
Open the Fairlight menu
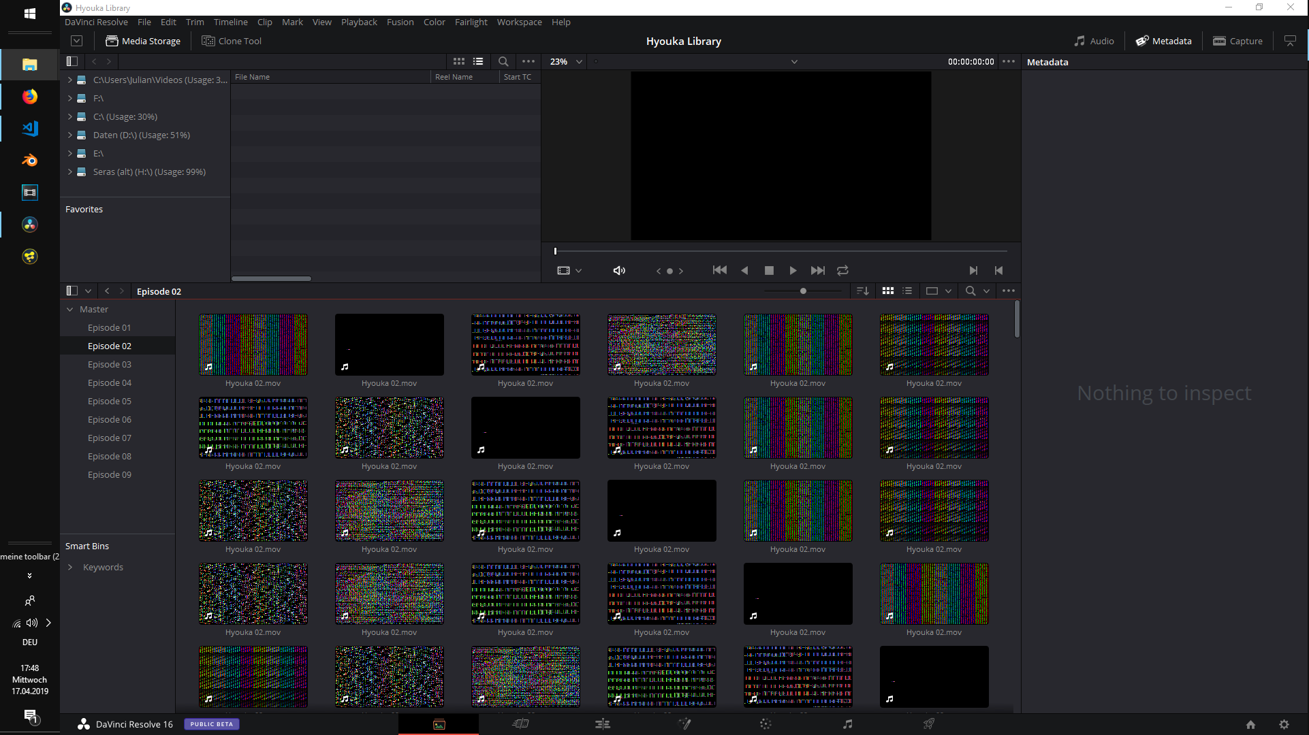471,22
